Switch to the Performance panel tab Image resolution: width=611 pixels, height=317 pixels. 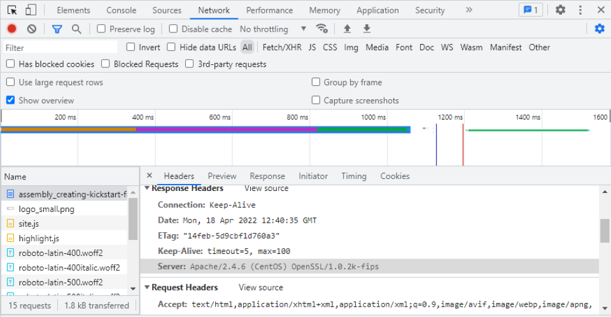click(x=269, y=10)
